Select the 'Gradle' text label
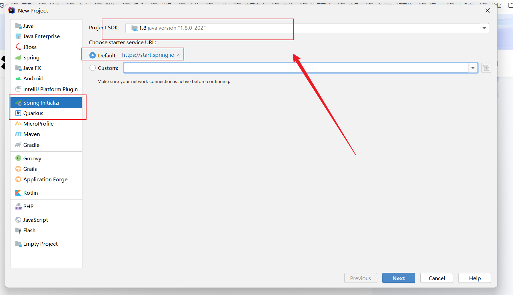The width and height of the screenshot is (513, 295). [31, 145]
